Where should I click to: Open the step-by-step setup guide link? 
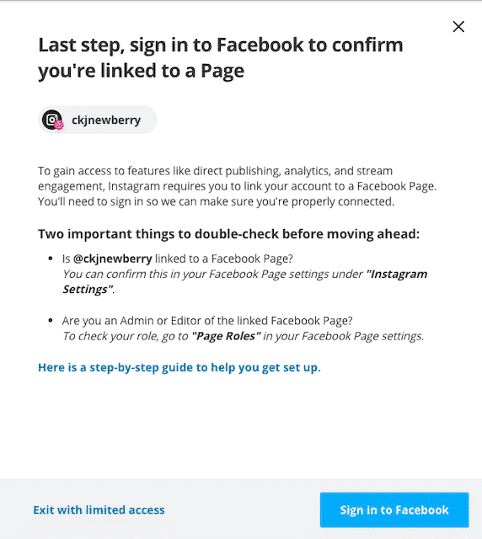179,367
